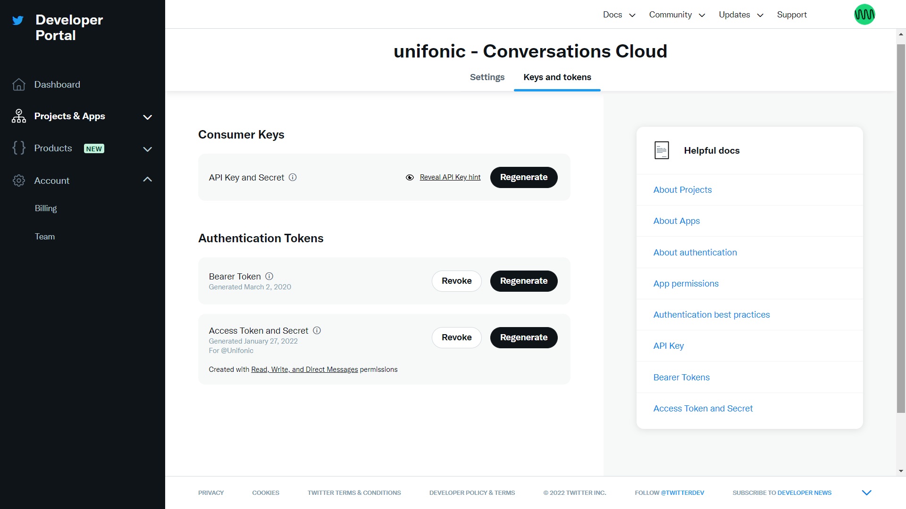Open the Billing menu item
The width and height of the screenshot is (906, 509).
point(46,208)
